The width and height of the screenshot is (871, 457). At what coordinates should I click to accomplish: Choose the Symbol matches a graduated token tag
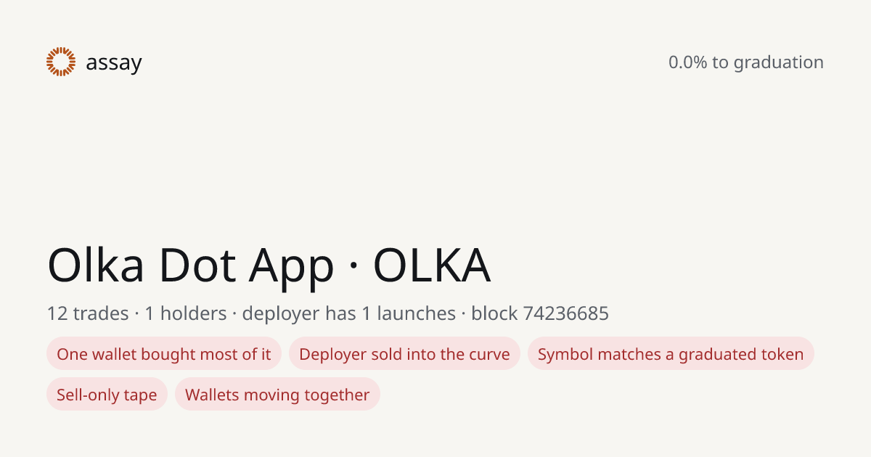[x=671, y=354]
